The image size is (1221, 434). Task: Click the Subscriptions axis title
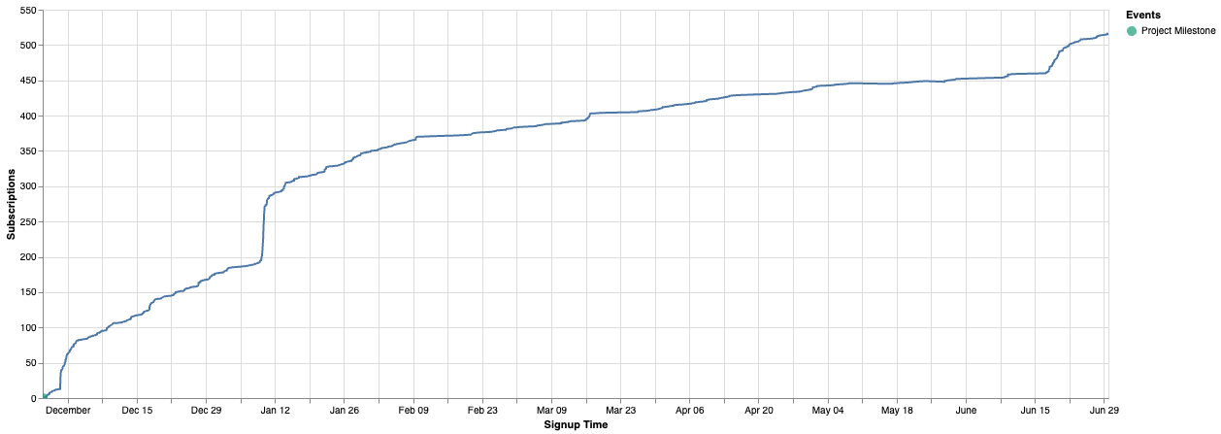12,204
